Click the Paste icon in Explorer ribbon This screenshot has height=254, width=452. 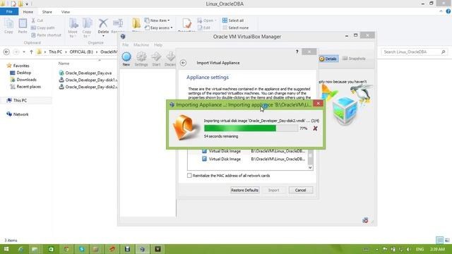[23, 24]
